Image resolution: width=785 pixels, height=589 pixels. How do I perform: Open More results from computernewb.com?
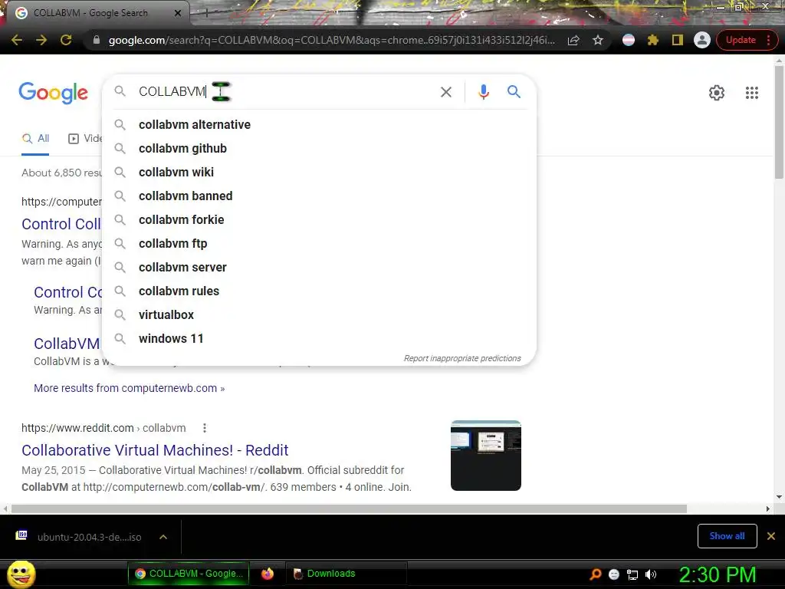tap(129, 388)
